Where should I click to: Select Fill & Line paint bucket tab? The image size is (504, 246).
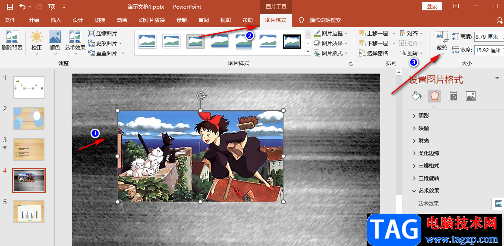coord(416,96)
